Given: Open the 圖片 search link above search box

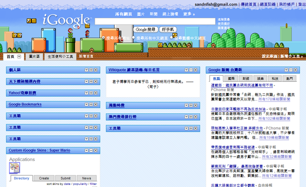Looking at the screenshot, I should pos(141,14).
